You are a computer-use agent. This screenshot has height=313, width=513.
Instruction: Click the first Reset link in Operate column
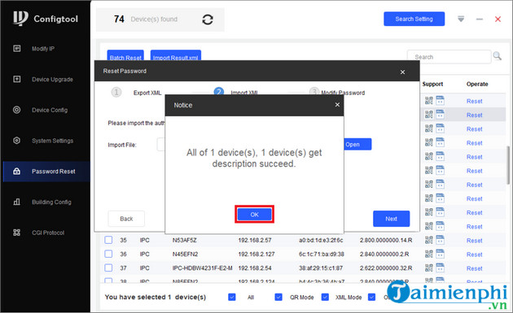(475, 102)
